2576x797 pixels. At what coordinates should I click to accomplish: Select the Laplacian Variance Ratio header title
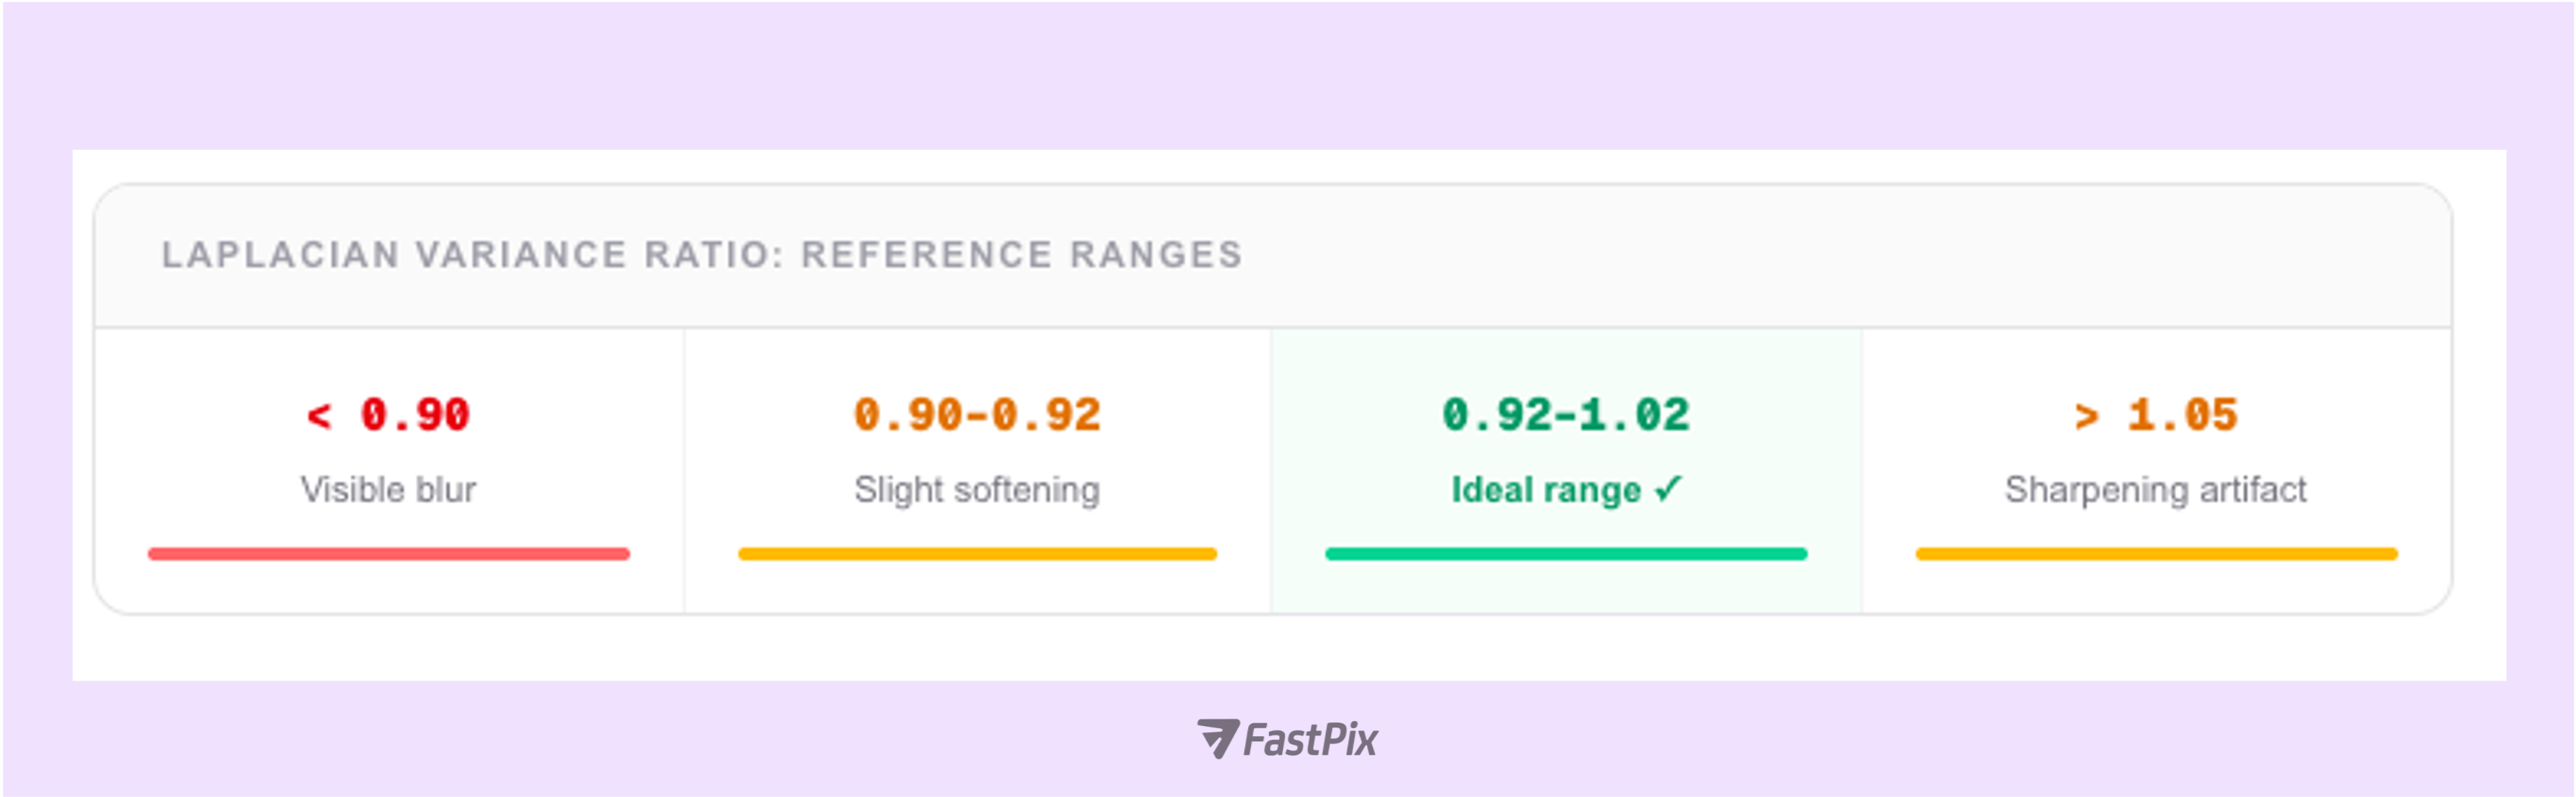pyautogui.click(x=702, y=255)
